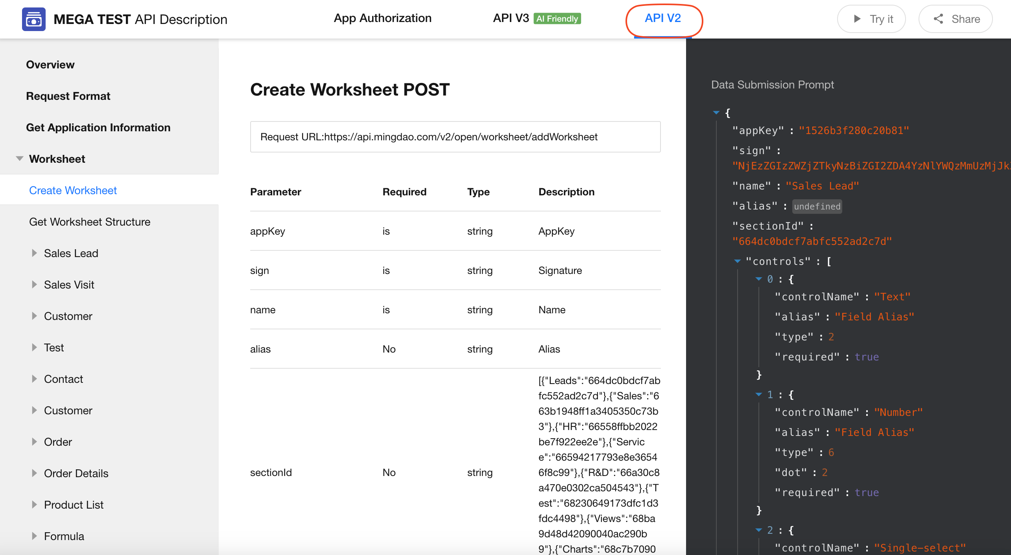Screen dimensions: 1011x555
Task: Collapse the Worksheet section in sidebar
Action: pyautogui.click(x=19, y=159)
